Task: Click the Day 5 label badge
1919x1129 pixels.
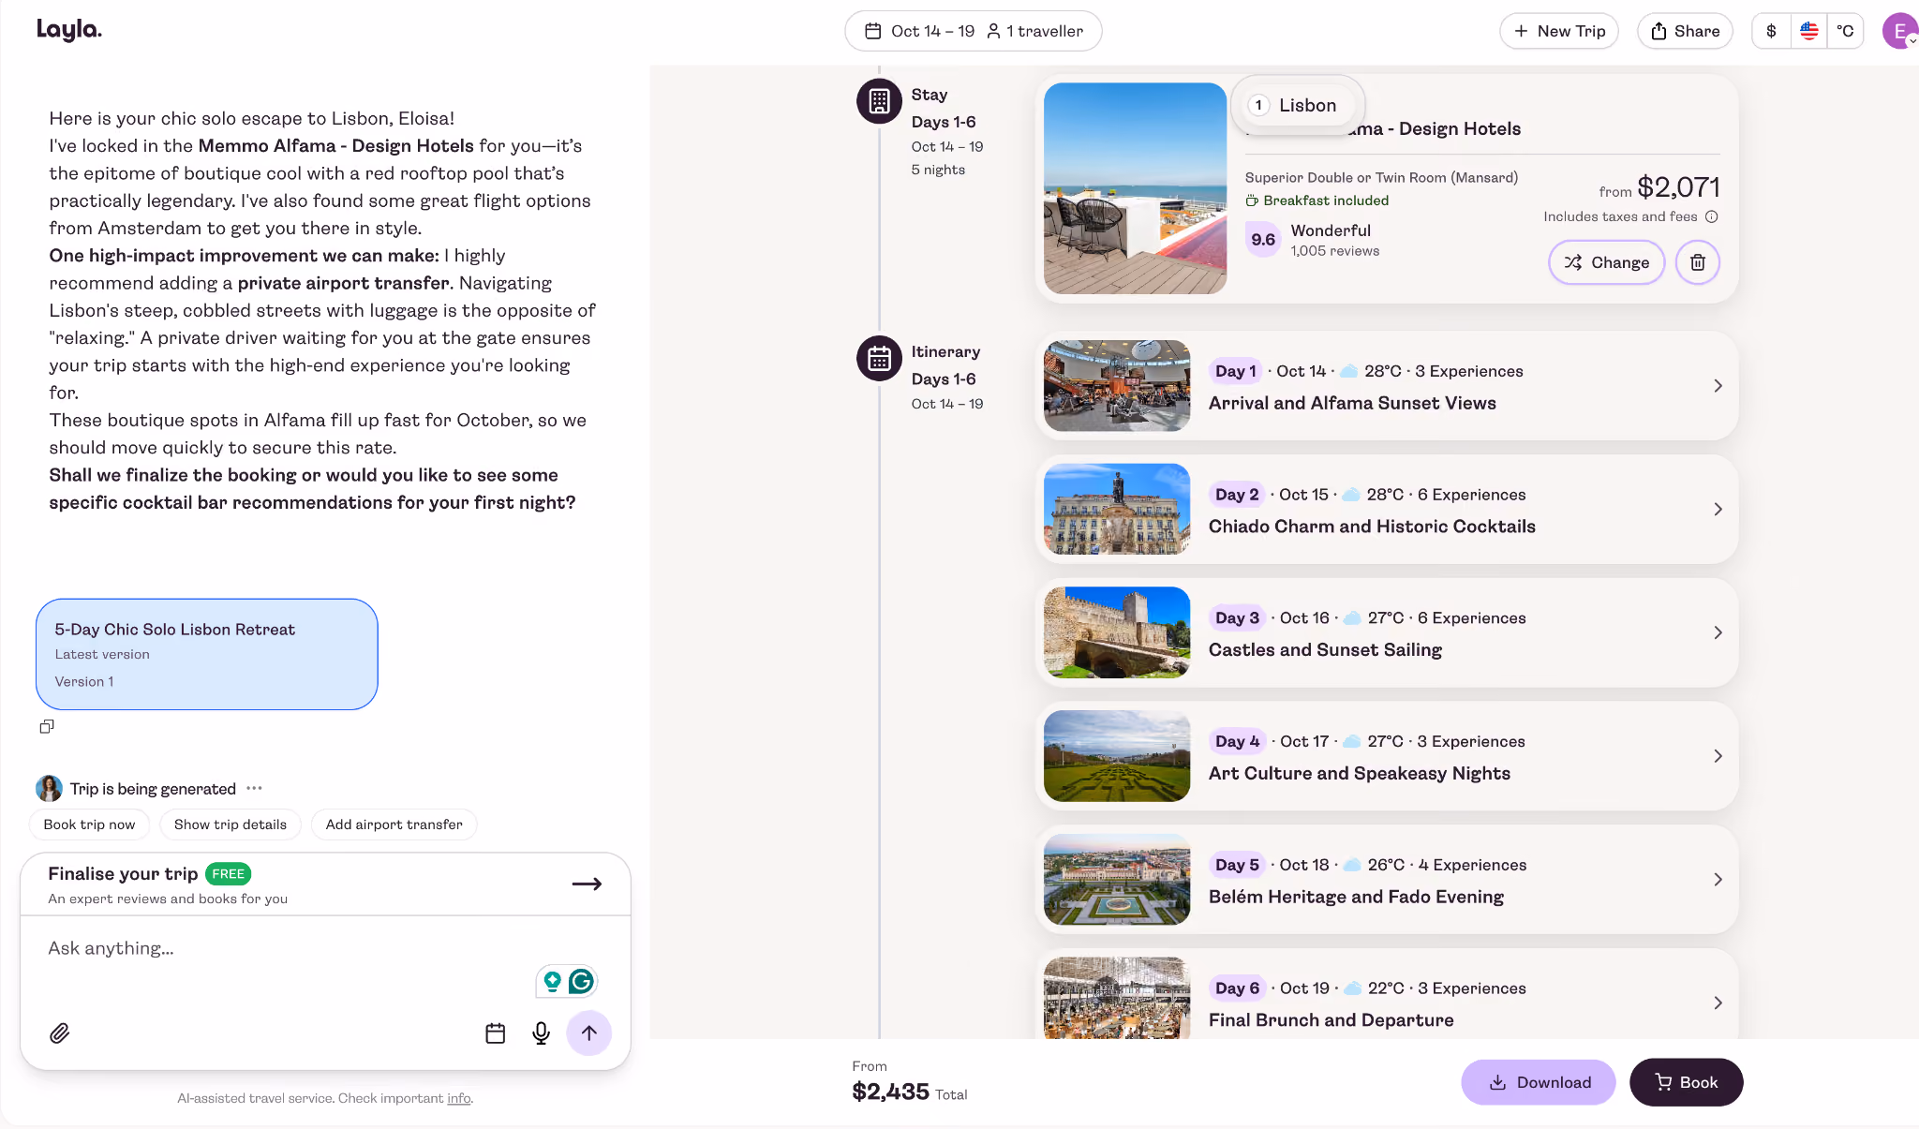Action: [1237, 865]
